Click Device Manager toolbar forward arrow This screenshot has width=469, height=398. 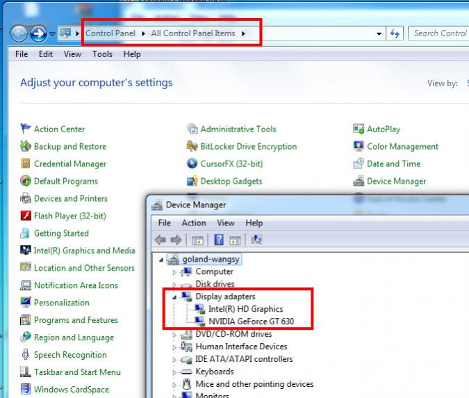[x=176, y=239]
